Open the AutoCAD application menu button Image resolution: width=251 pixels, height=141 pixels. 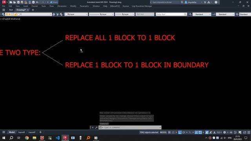[4, 2]
